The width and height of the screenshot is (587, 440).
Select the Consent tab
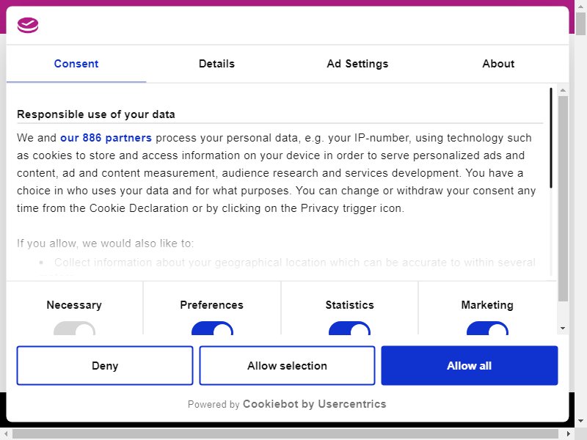point(76,64)
